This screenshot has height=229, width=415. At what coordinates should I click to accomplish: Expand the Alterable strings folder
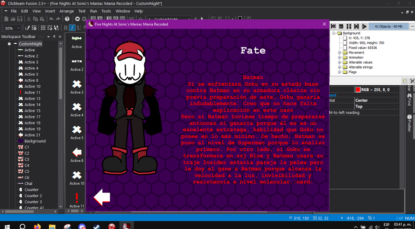(x=339, y=67)
